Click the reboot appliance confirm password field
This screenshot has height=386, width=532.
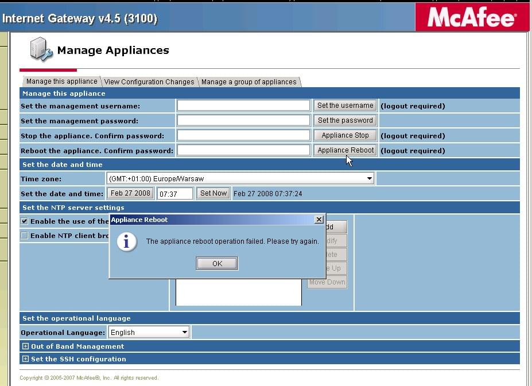(243, 150)
